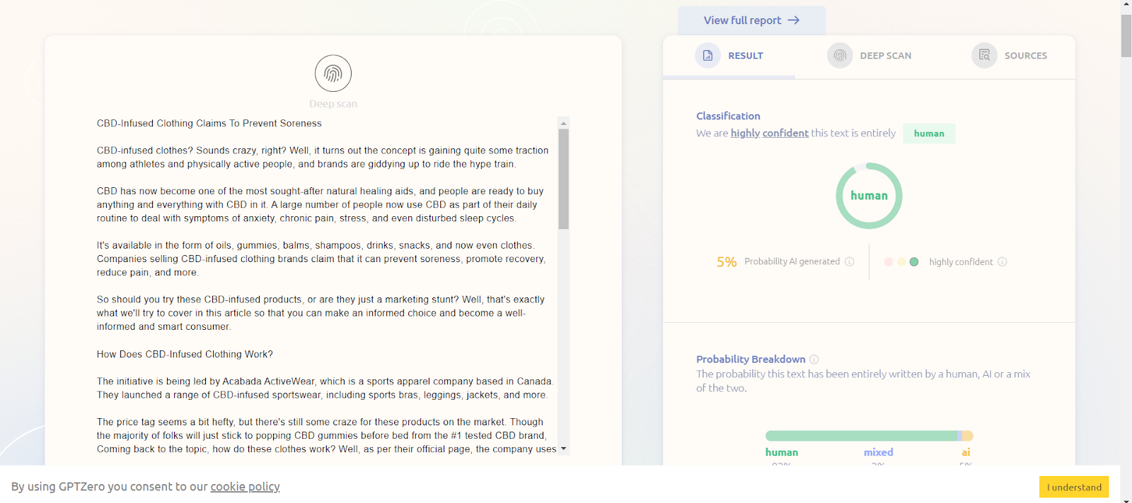Click the 'Classification' section heading
The image size is (1132, 503).
point(728,116)
